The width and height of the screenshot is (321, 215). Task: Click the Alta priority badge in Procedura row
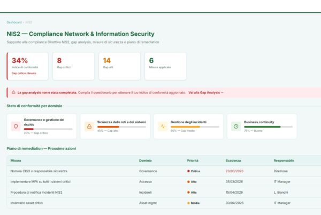tap(192, 193)
